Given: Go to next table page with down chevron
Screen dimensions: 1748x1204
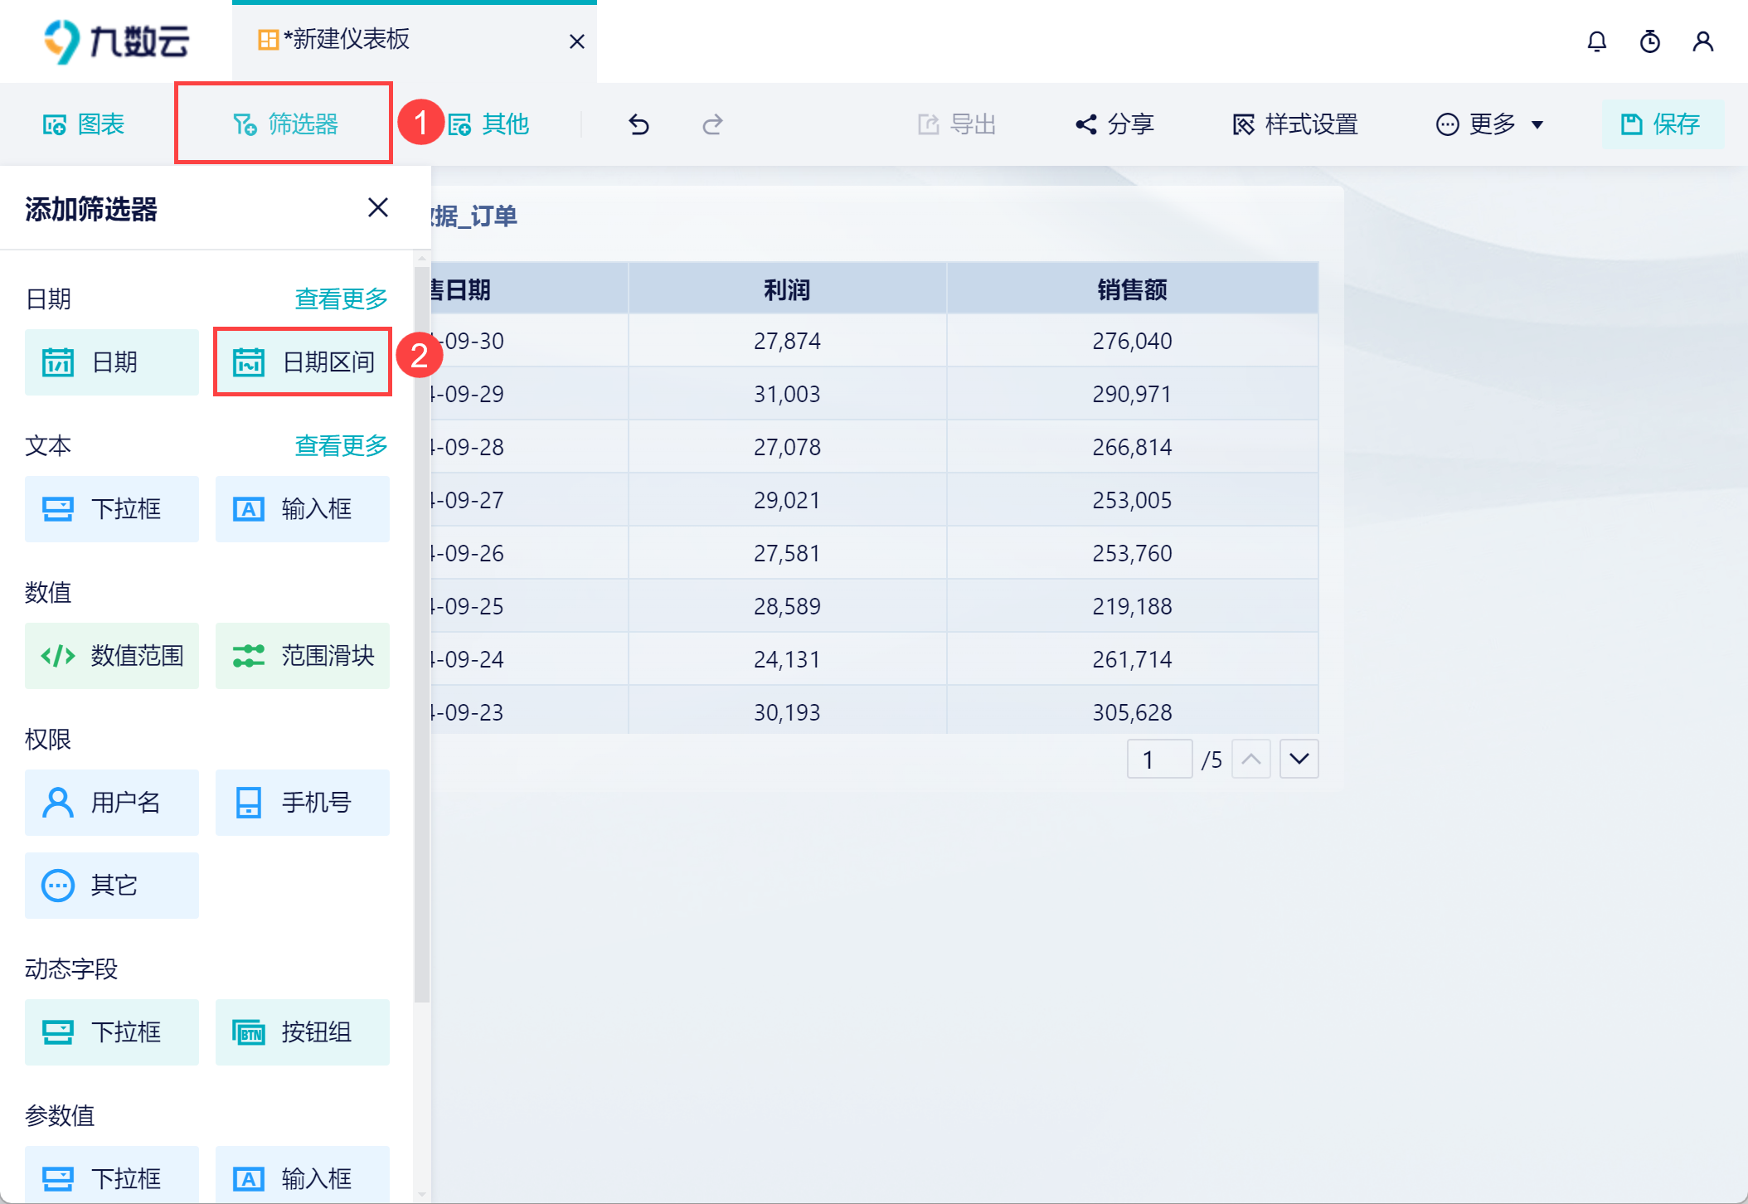Looking at the screenshot, I should pos(1299,759).
